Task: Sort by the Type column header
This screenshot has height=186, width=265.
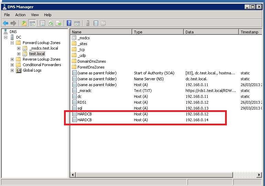Action: [x=158, y=32]
